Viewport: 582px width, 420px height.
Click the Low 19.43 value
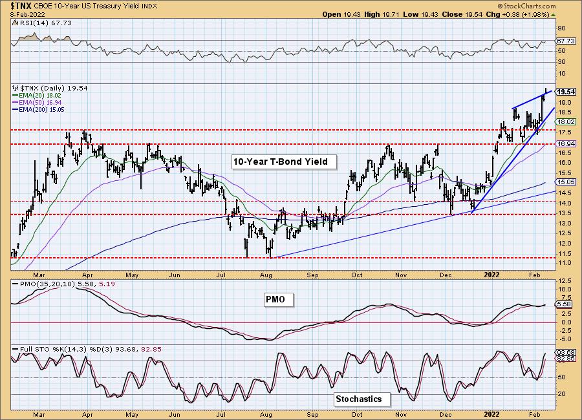[420, 14]
